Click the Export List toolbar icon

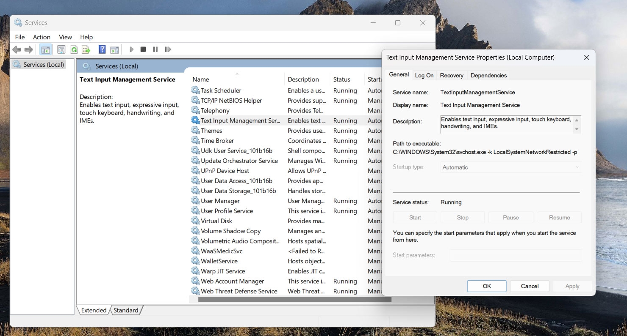[x=86, y=50]
